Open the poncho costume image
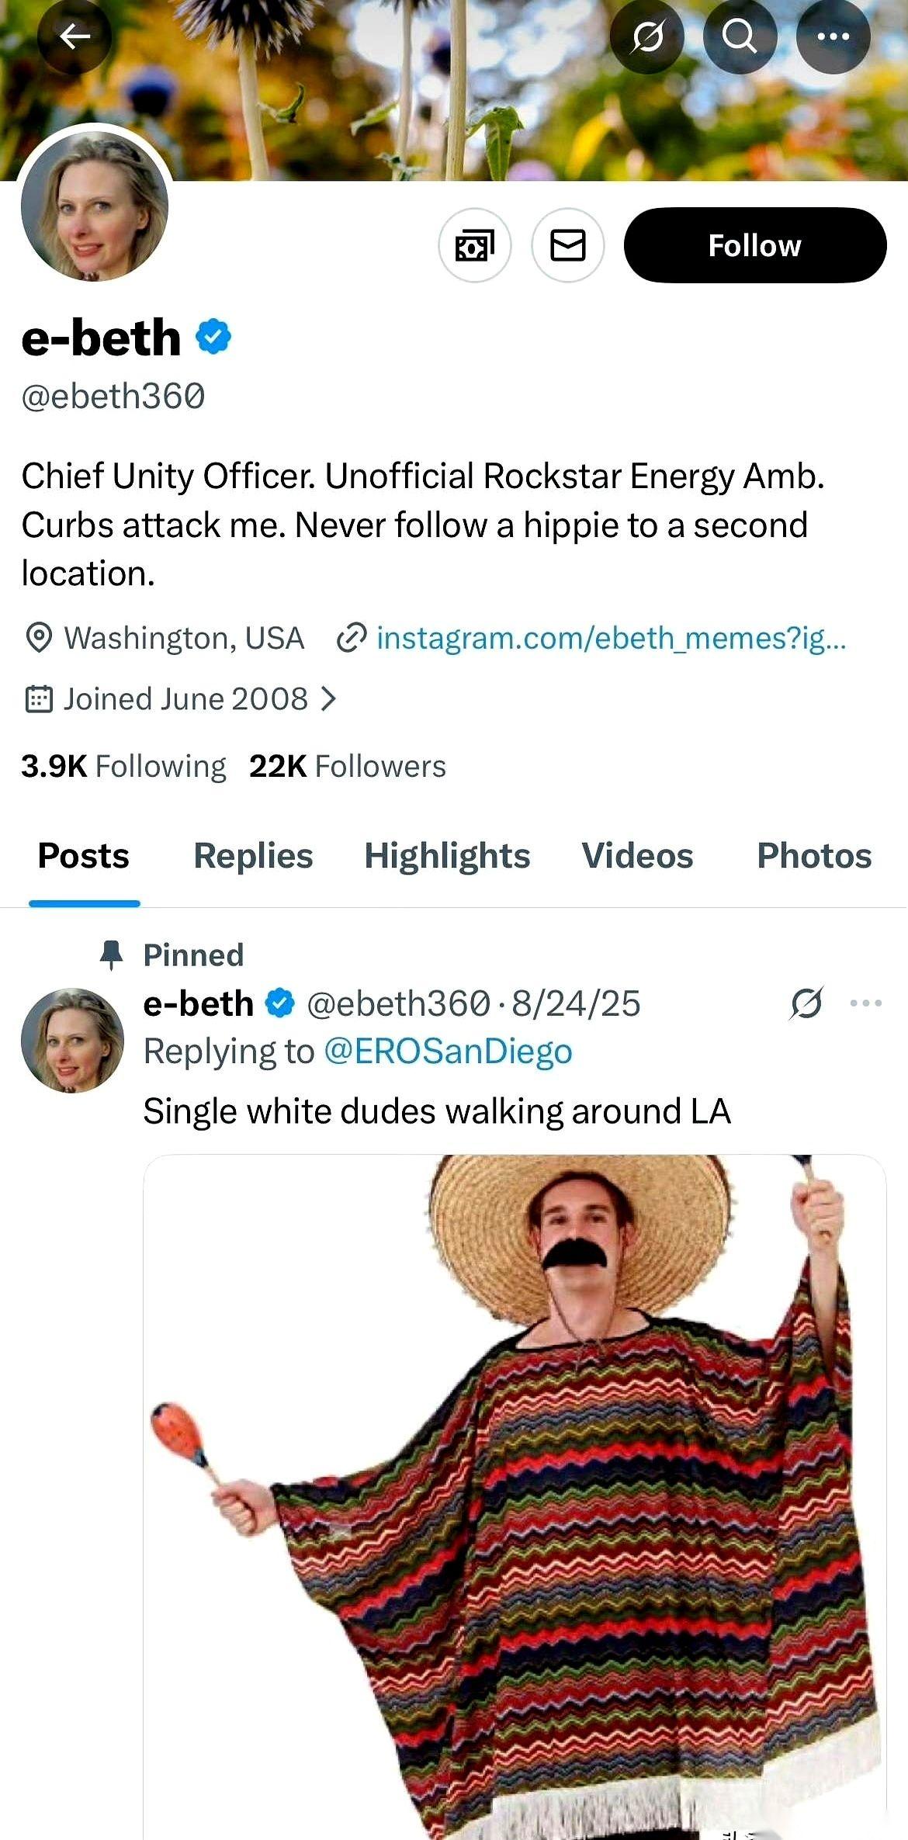Image resolution: width=908 pixels, height=1840 pixels. tap(515, 1498)
